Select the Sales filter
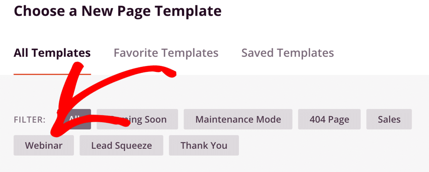Screen dimensions: 429x172 click(389, 119)
